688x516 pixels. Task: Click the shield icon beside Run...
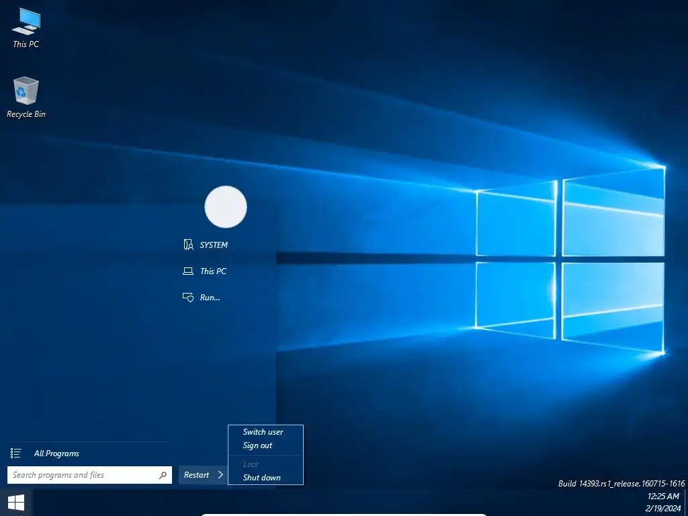tap(188, 298)
